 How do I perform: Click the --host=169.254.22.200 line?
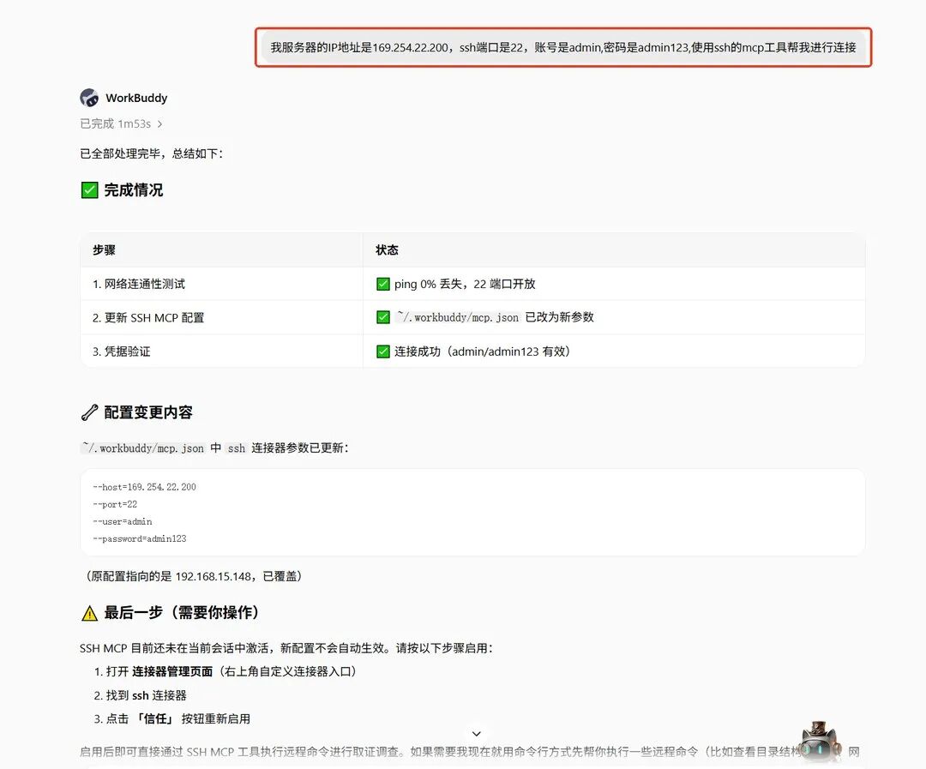tap(144, 487)
